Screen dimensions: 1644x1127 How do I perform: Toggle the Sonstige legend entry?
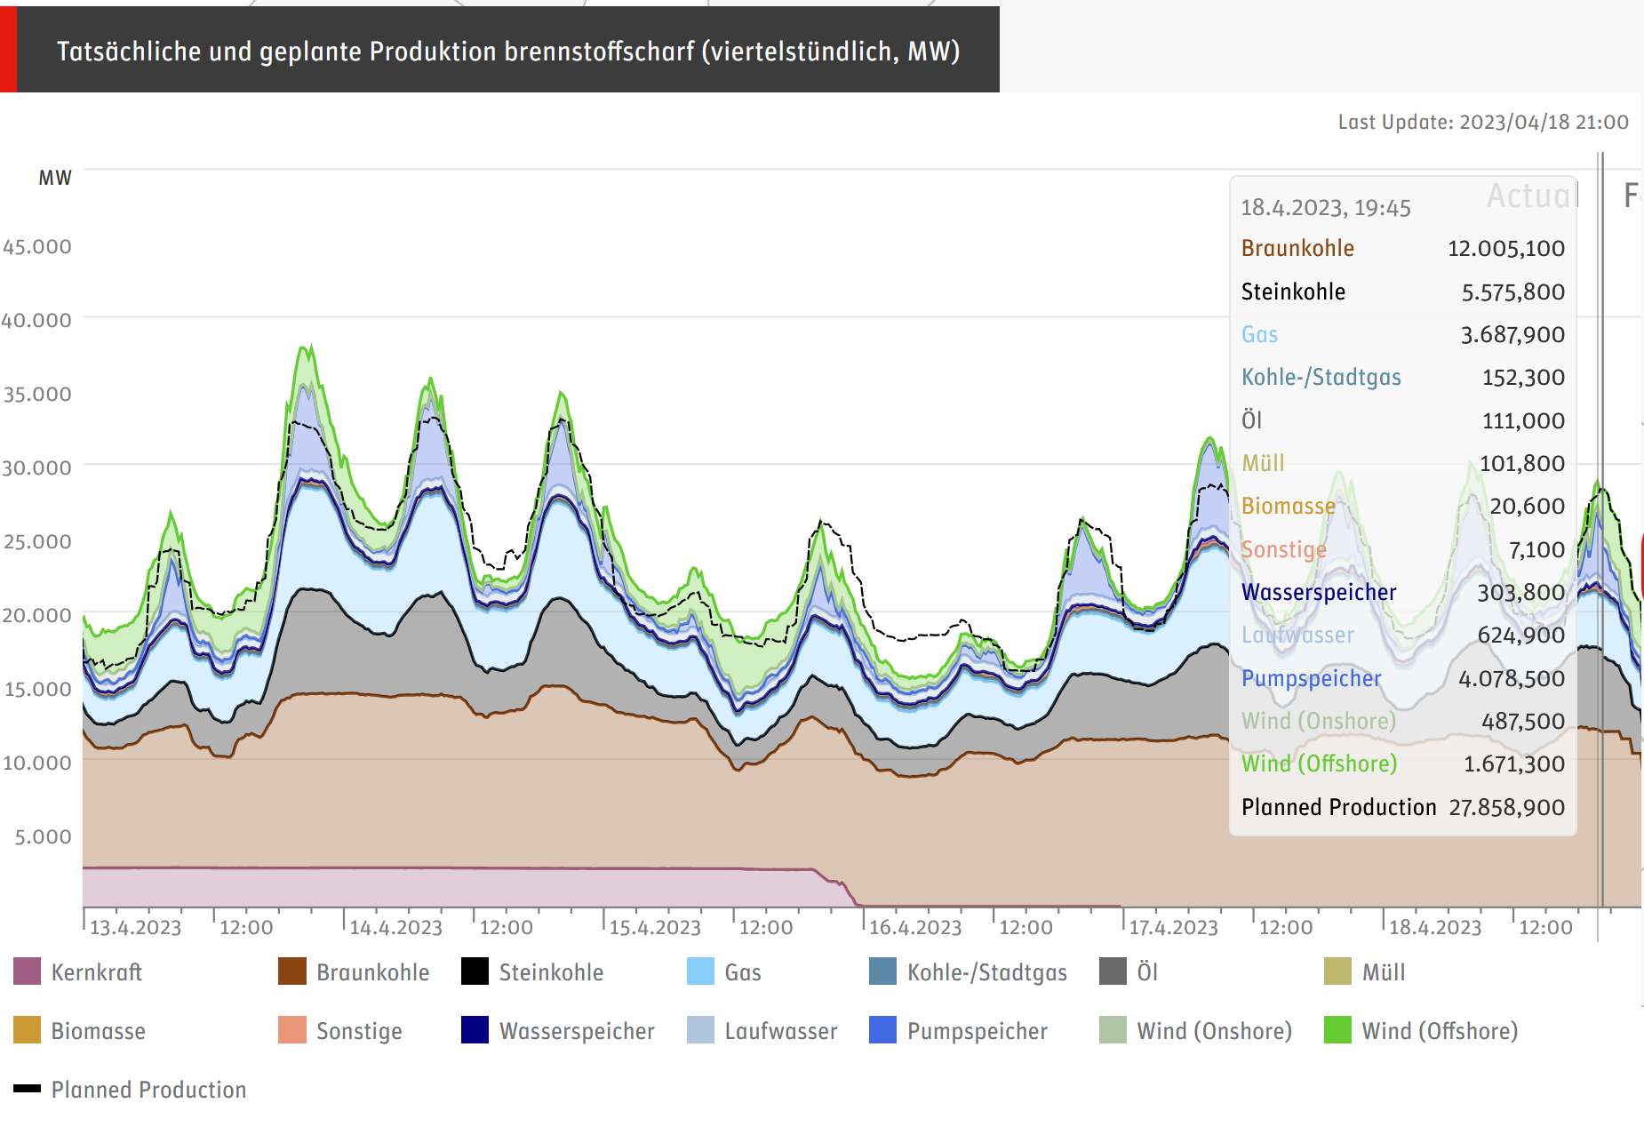tap(340, 1031)
